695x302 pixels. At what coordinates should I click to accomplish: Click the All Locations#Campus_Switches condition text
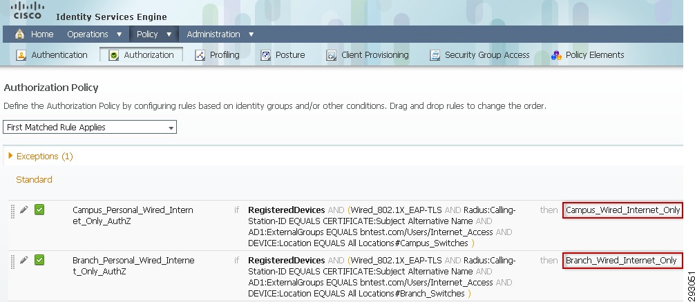[408, 243]
